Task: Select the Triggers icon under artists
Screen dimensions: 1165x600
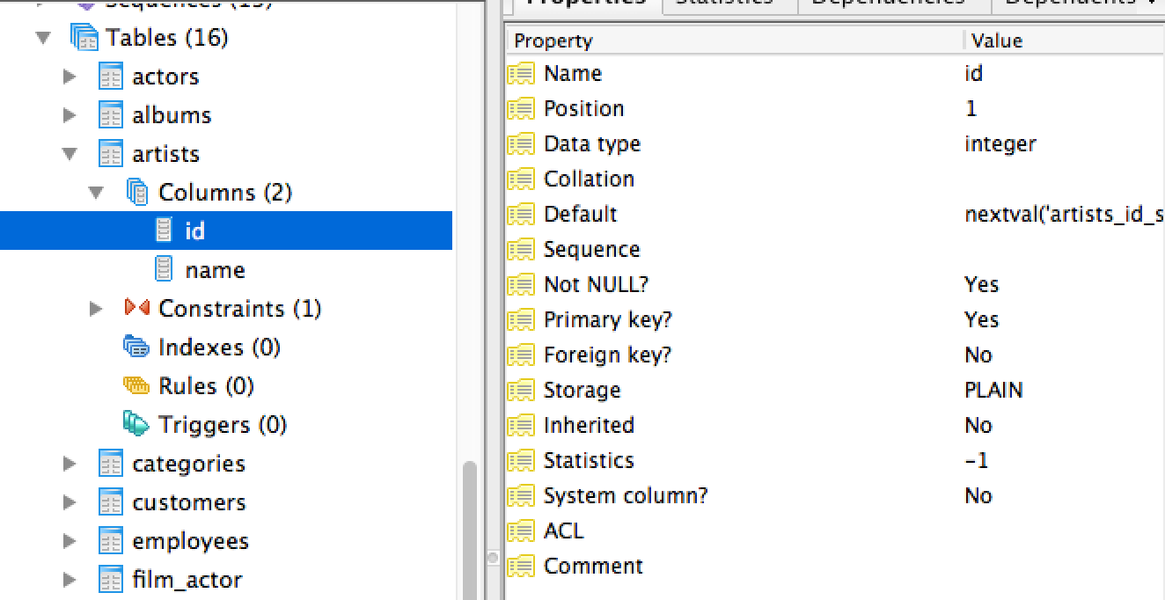Action: pyautogui.click(x=136, y=425)
